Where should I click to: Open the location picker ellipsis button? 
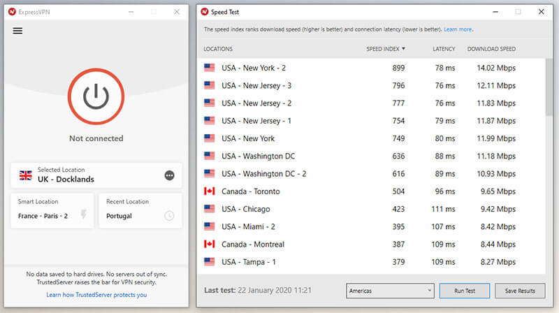tap(169, 175)
